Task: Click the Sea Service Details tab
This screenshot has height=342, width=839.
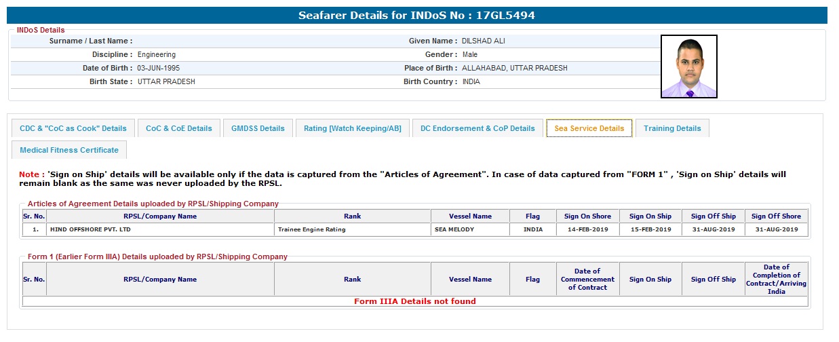Action: coord(589,128)
